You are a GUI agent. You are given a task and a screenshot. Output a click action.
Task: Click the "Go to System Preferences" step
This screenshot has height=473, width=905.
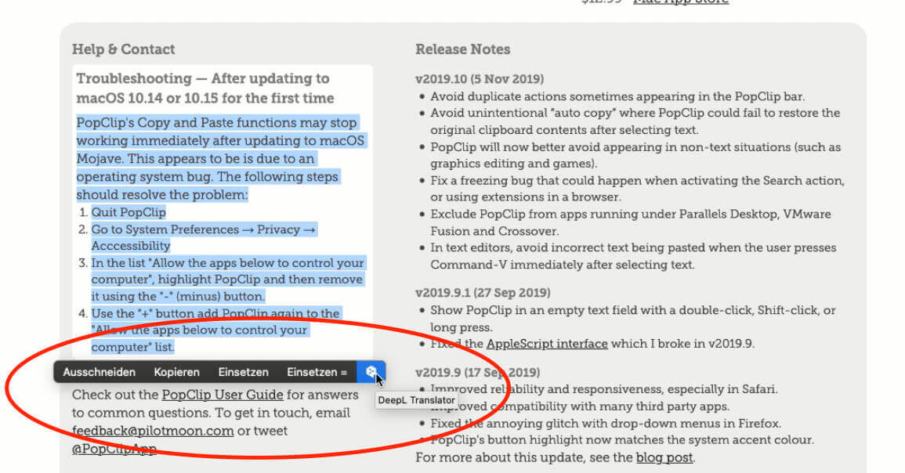point(203,237)
